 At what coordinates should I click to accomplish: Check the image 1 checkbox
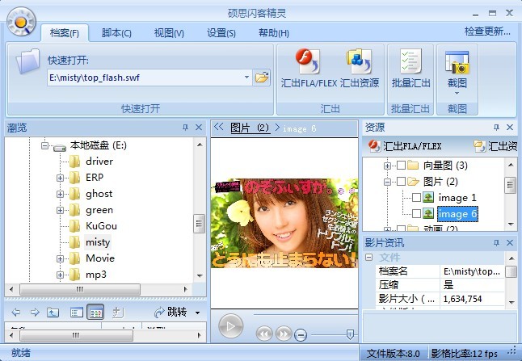coord(416,198)
